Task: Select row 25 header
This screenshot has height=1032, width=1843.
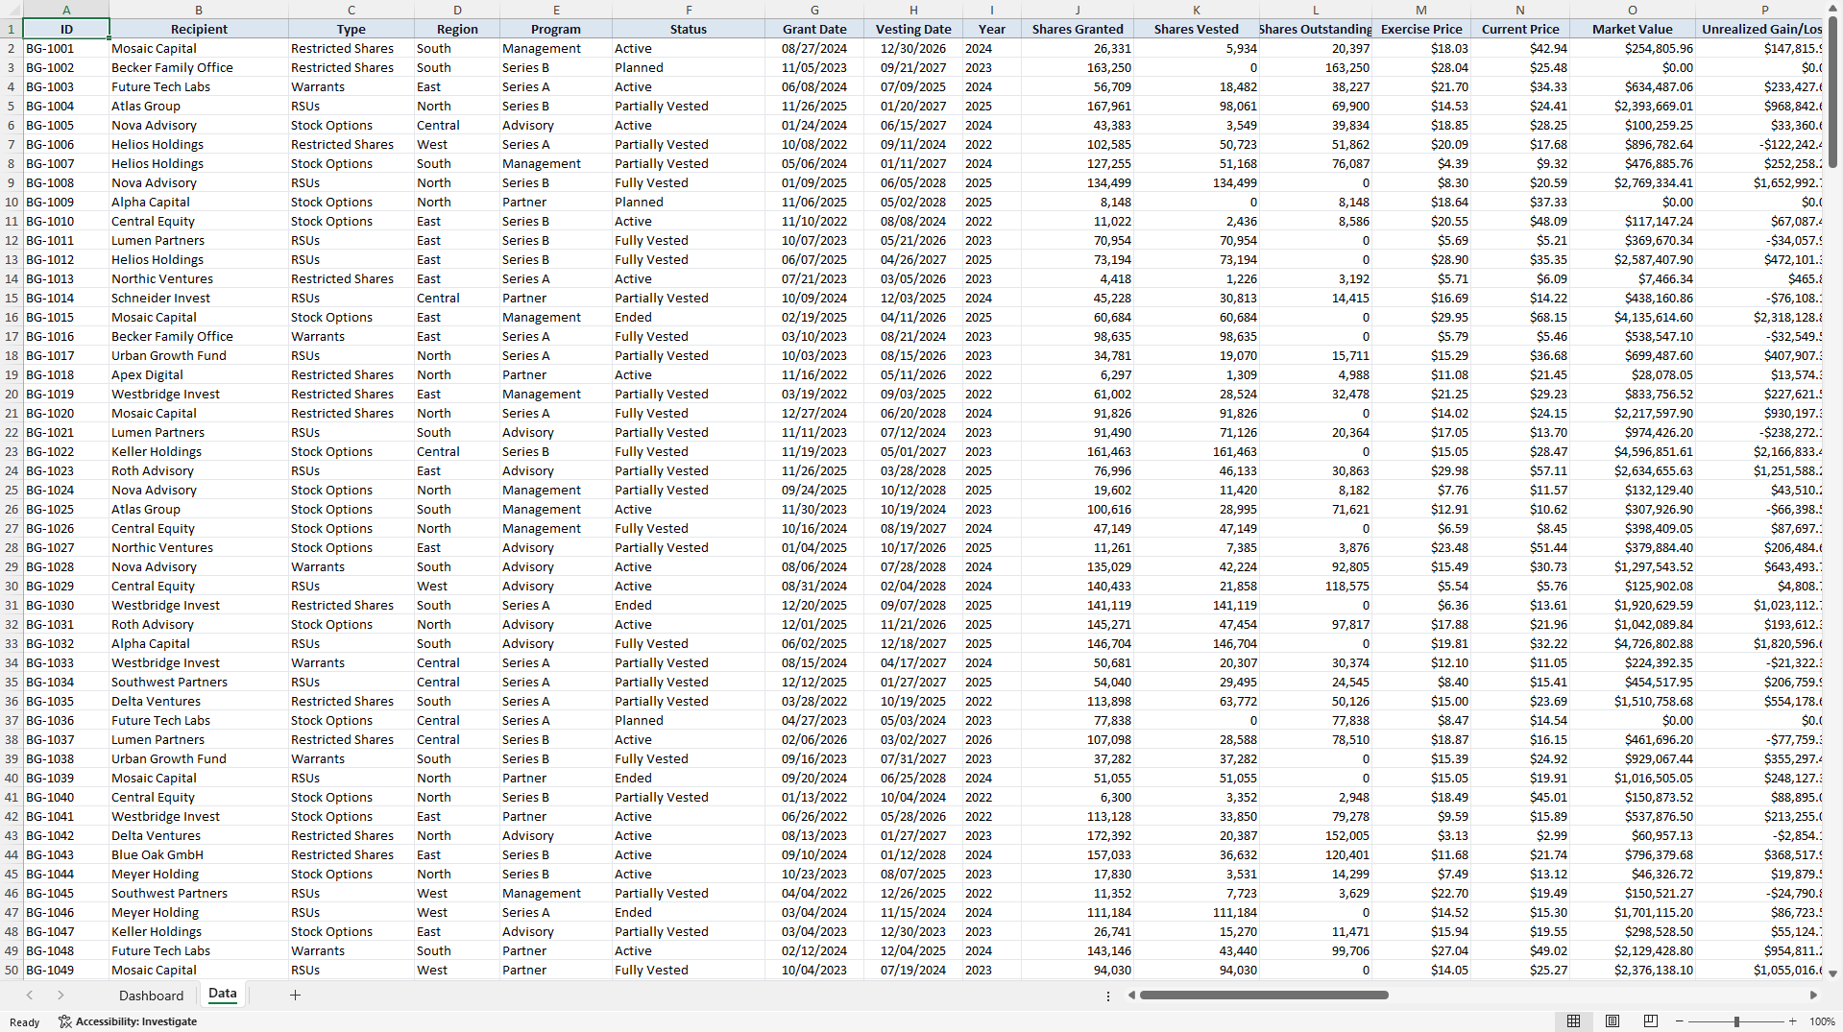Action: click(12, 490)
